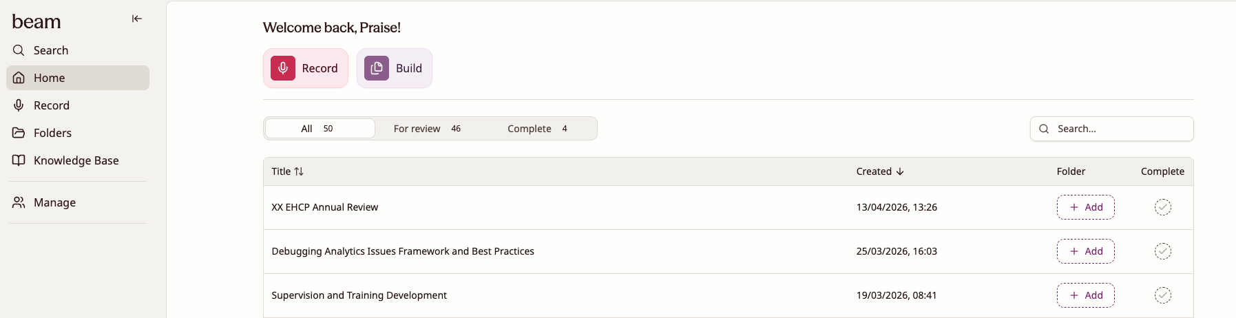Switch to the For review tab

click(x=427, y=129)
